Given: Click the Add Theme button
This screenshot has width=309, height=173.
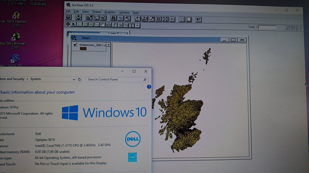Looking at the screenshot, I should click(79, 18).
